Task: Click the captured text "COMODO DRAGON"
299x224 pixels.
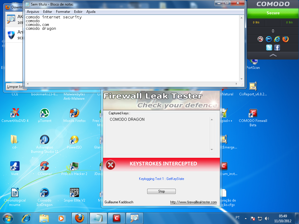Action: tap(127, 119)
